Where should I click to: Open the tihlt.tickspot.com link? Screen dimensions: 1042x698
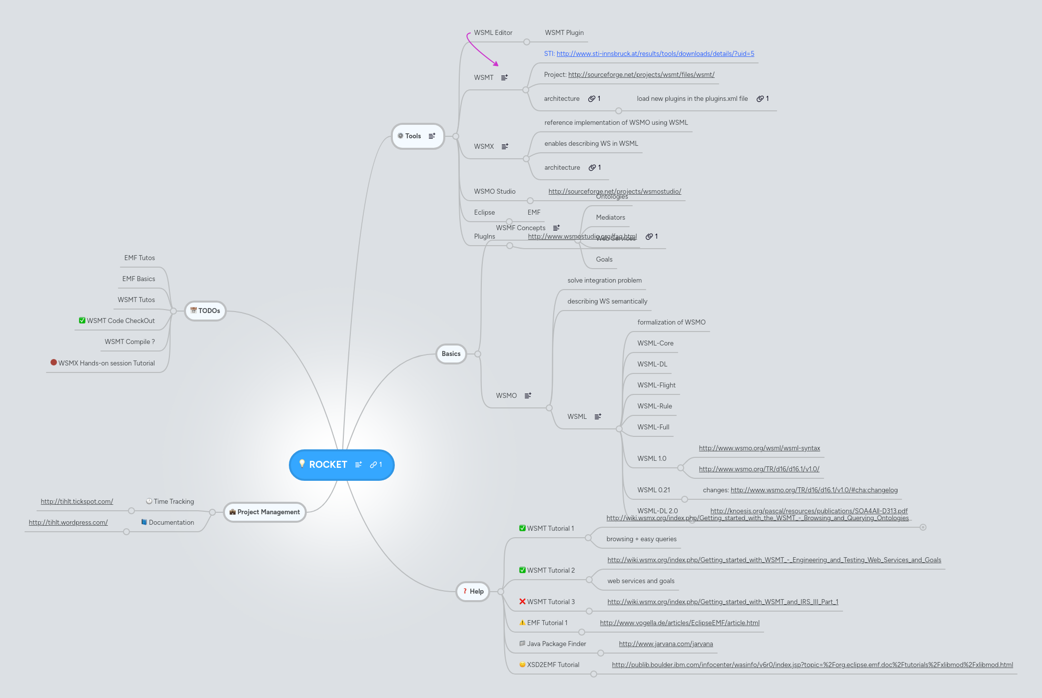[x=76, y=501]
